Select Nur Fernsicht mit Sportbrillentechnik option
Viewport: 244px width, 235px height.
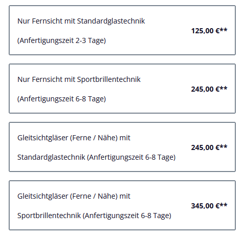(x=122, y=89)
